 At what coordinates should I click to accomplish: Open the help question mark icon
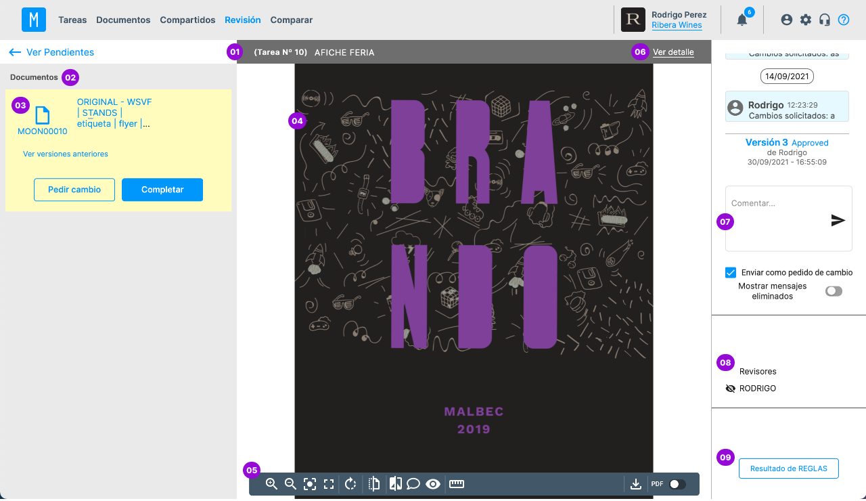pos(843,20)
